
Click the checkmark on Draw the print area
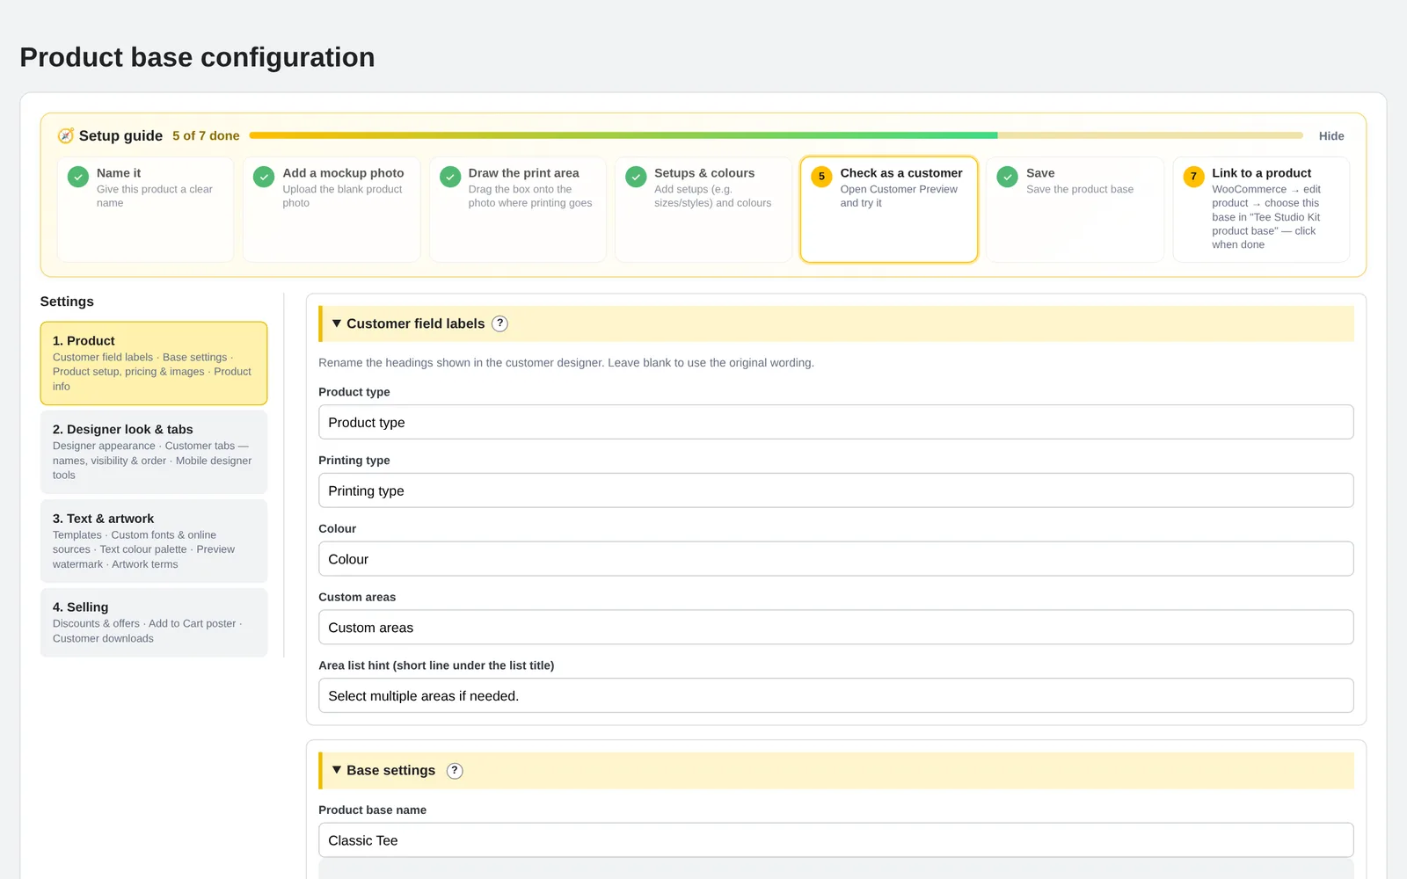[450, 176]
